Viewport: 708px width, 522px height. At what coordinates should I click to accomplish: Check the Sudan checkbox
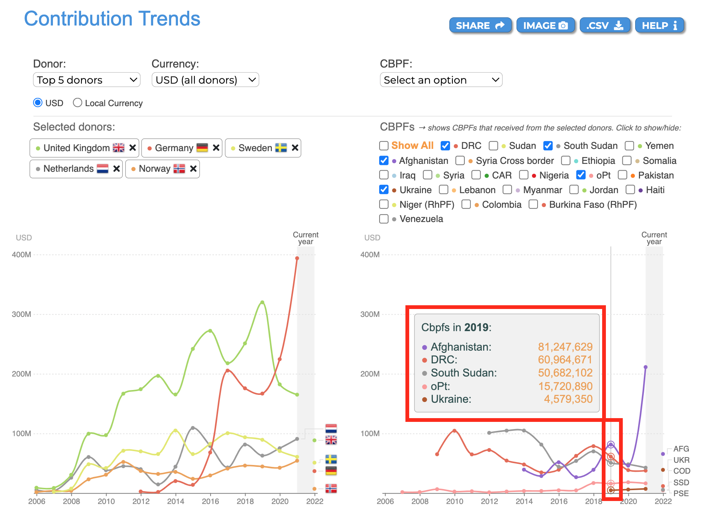(x=493, y=145)
